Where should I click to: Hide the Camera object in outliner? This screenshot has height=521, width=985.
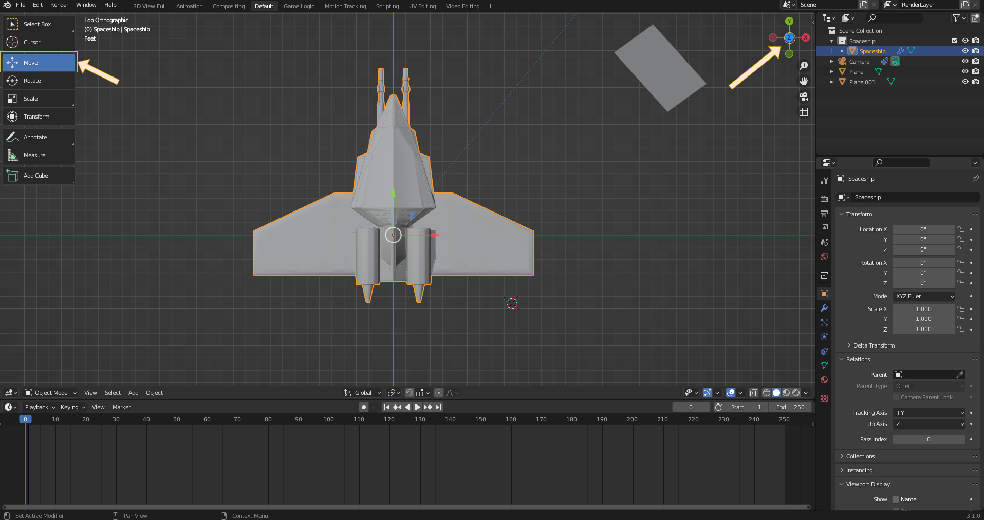click(x=965, y=62)
